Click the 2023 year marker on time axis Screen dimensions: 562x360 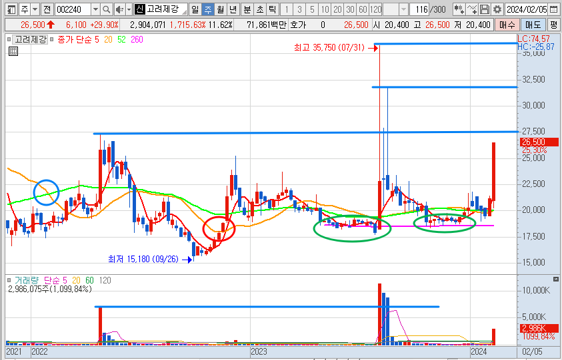click(x=259, y=351)
